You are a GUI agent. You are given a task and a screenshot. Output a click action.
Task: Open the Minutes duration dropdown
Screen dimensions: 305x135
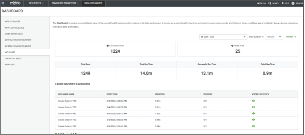point(274,37)
